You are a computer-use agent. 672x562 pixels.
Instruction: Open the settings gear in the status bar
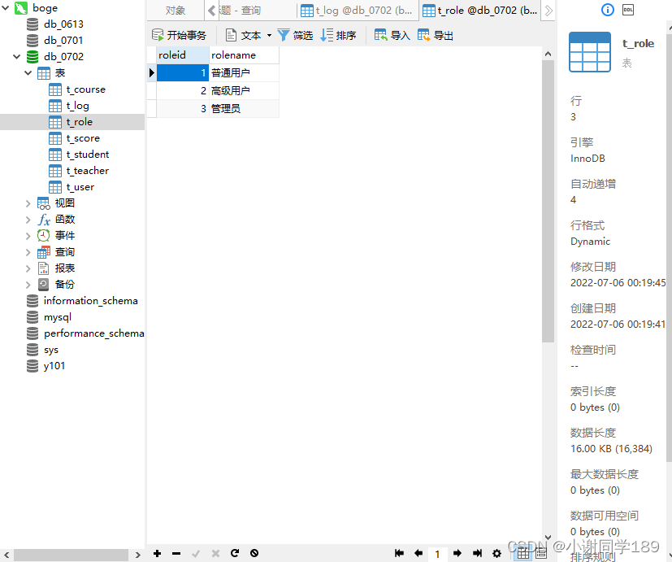coord(496,553)
